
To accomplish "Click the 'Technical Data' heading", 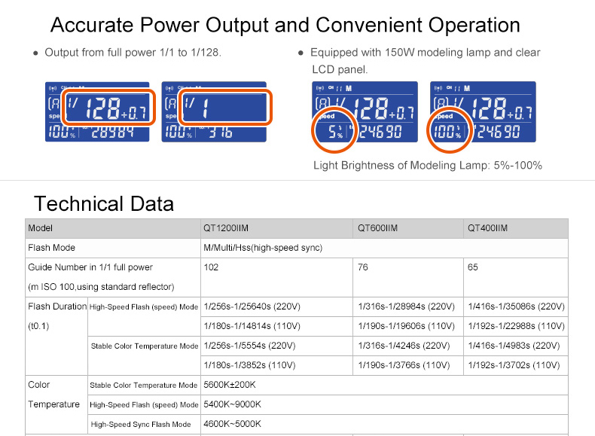I will (x=104, y=203).
